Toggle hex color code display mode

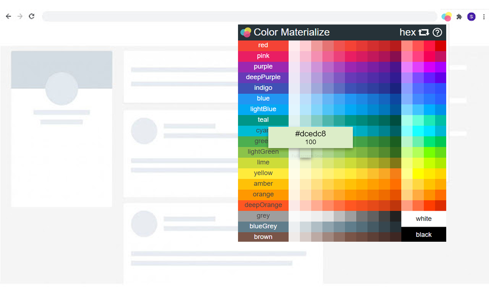[407, 33]
